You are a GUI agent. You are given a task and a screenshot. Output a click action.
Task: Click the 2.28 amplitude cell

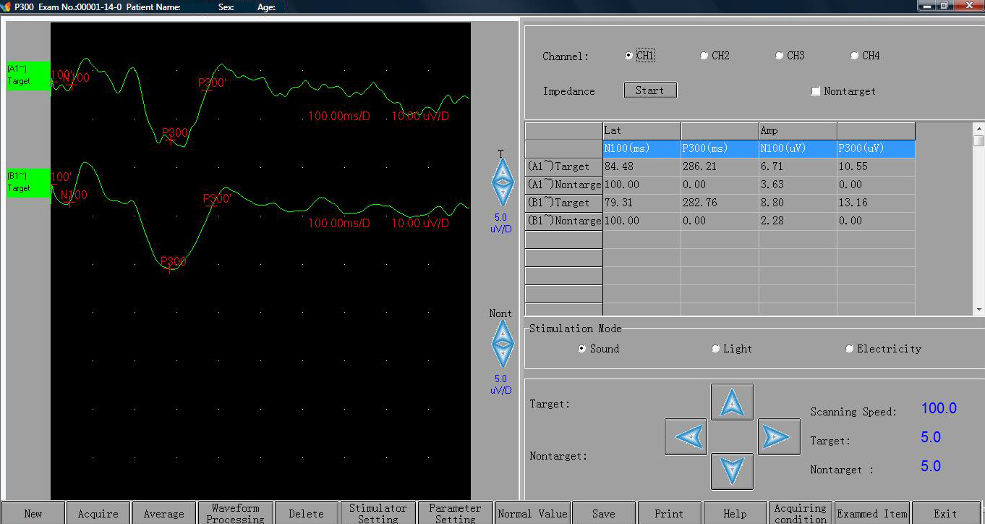click(x=798, y=221)
